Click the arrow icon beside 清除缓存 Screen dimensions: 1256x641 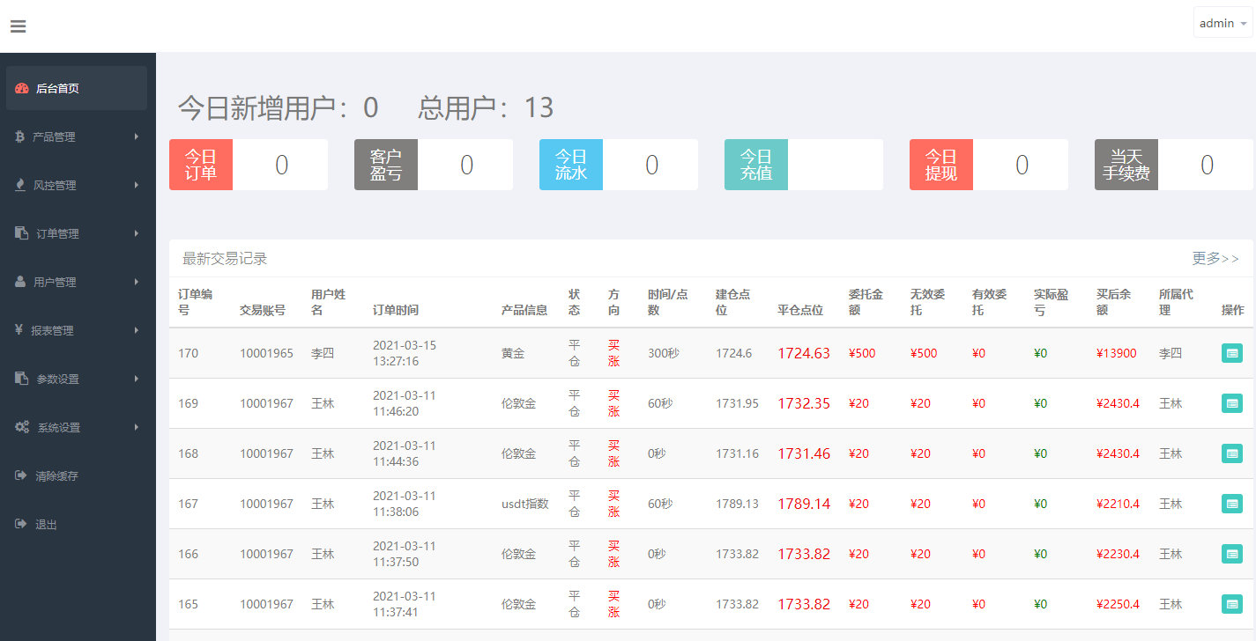[x=21, y=475]
